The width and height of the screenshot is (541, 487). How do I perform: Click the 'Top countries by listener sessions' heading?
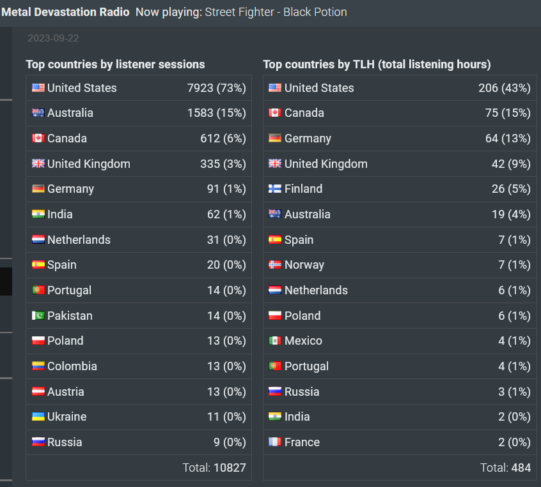pos(115,64)
